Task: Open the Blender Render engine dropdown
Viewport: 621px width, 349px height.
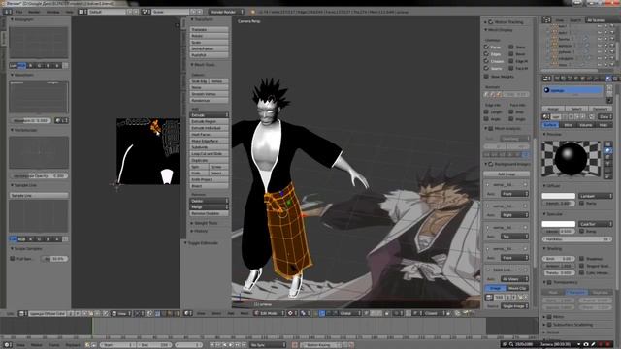Action: coord(226,12)
